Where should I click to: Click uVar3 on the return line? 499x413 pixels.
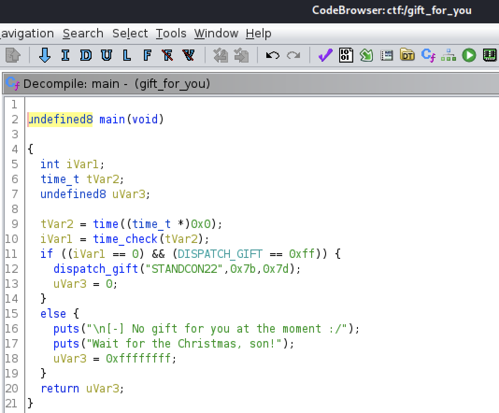(102, 389)
